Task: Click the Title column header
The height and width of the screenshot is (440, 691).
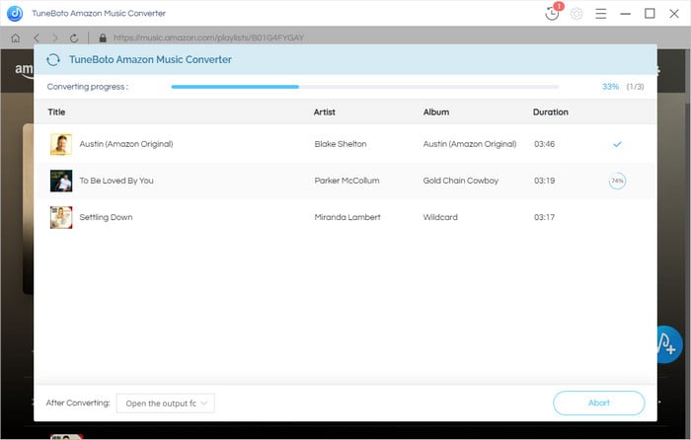Action: (x=56, y=111)
